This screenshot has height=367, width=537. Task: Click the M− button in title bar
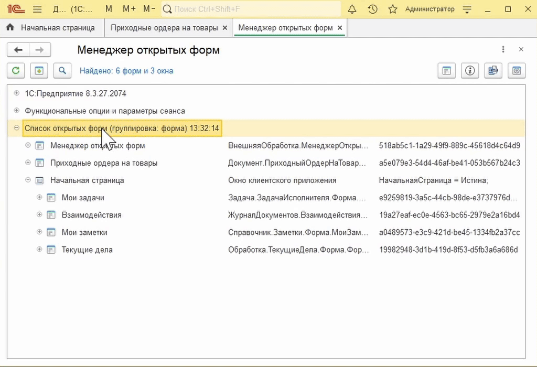[149, 9]
